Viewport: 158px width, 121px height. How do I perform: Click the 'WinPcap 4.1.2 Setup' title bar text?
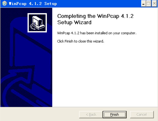coord(33,4)
